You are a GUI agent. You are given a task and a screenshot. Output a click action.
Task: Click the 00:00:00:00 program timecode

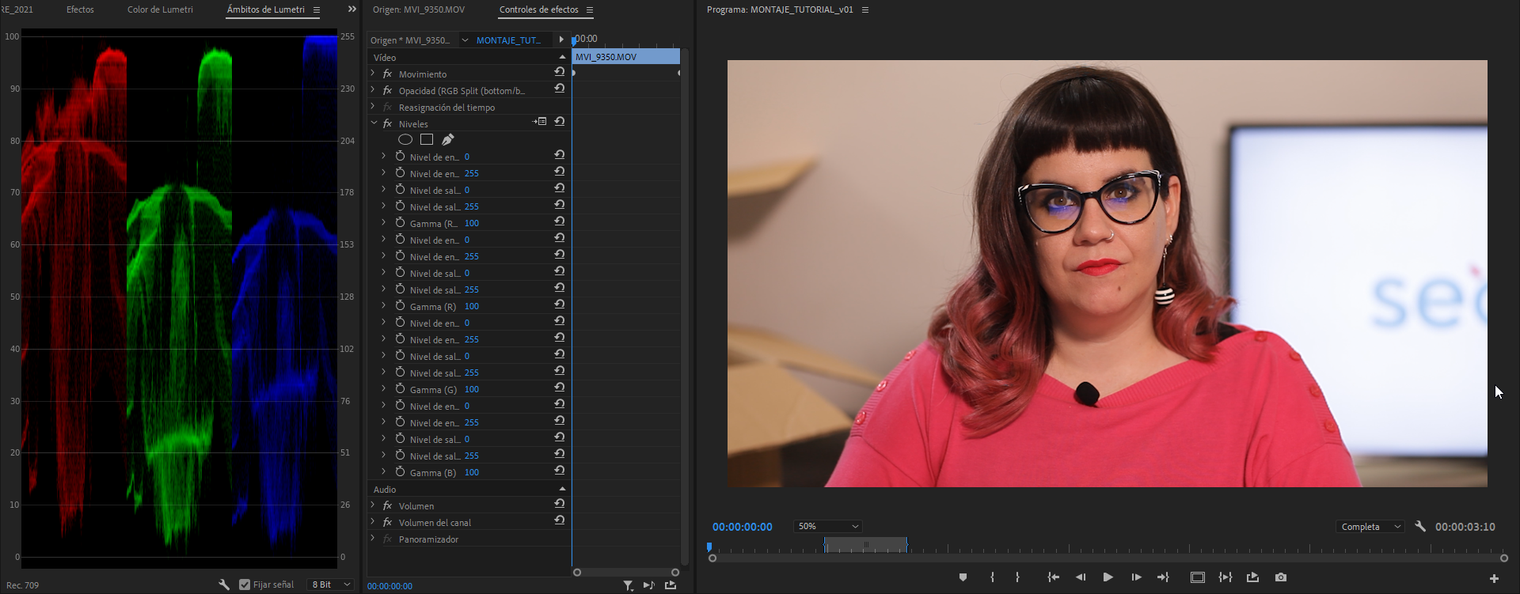742,527
